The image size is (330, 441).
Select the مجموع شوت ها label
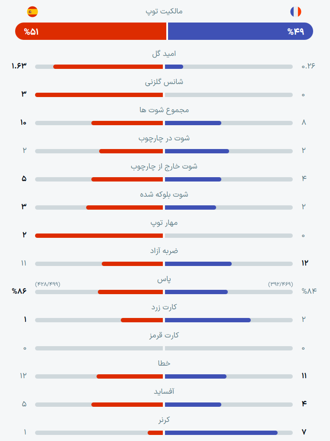[x=164, y=110]
